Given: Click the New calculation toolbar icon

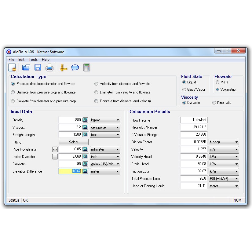Looking at the screenshot, I should [12, 67].
